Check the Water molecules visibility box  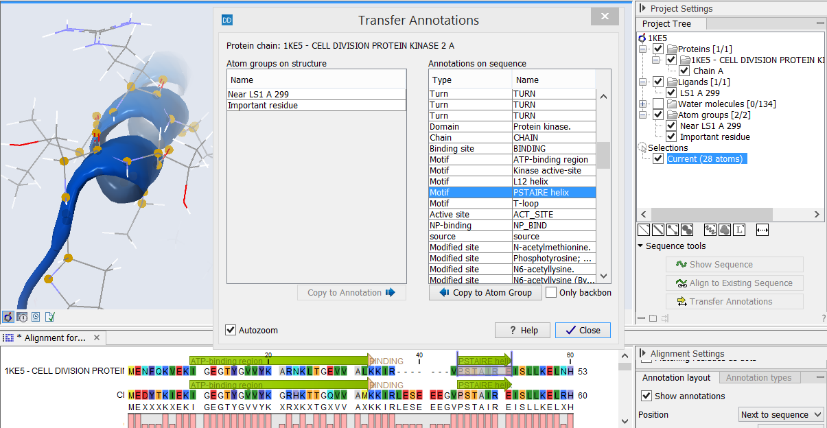coord(657,104)
